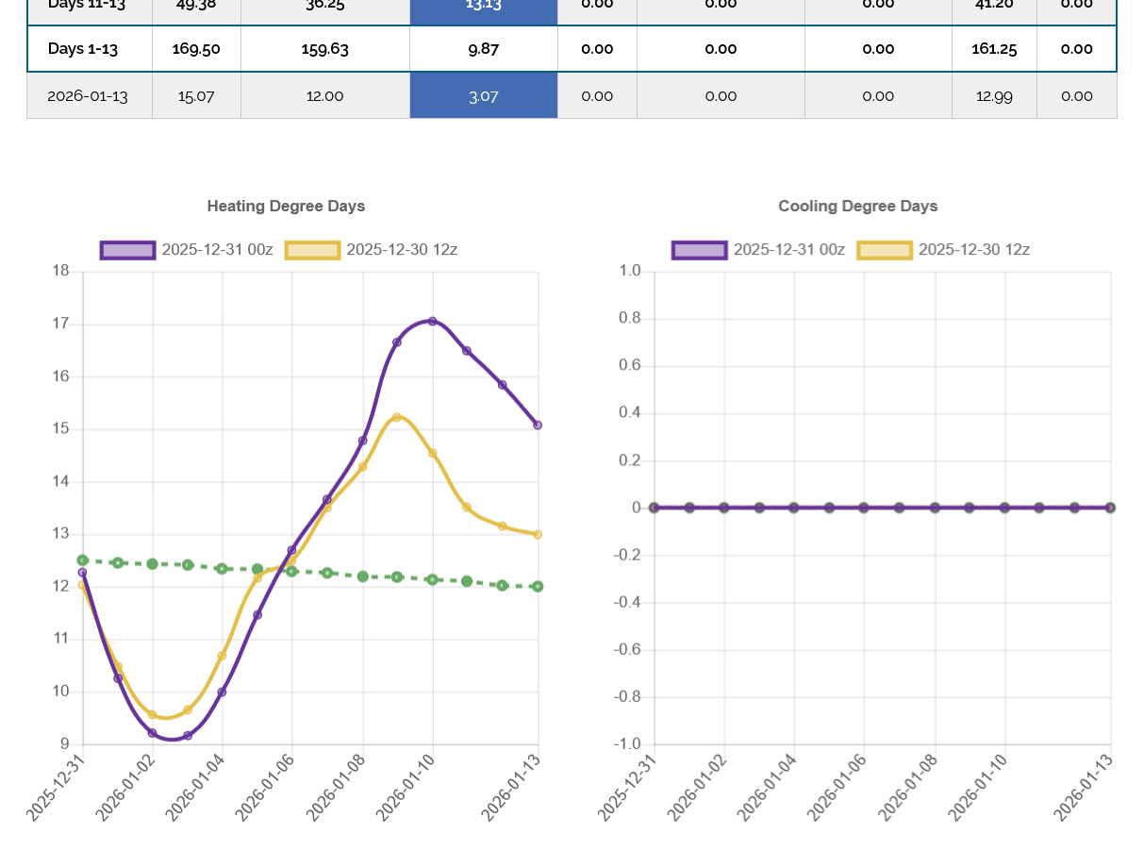Image resolution: width=1144 pixels, height=850 pixels.
Task: Select purple peak data point at 2026-01-10
Action: 433,322
